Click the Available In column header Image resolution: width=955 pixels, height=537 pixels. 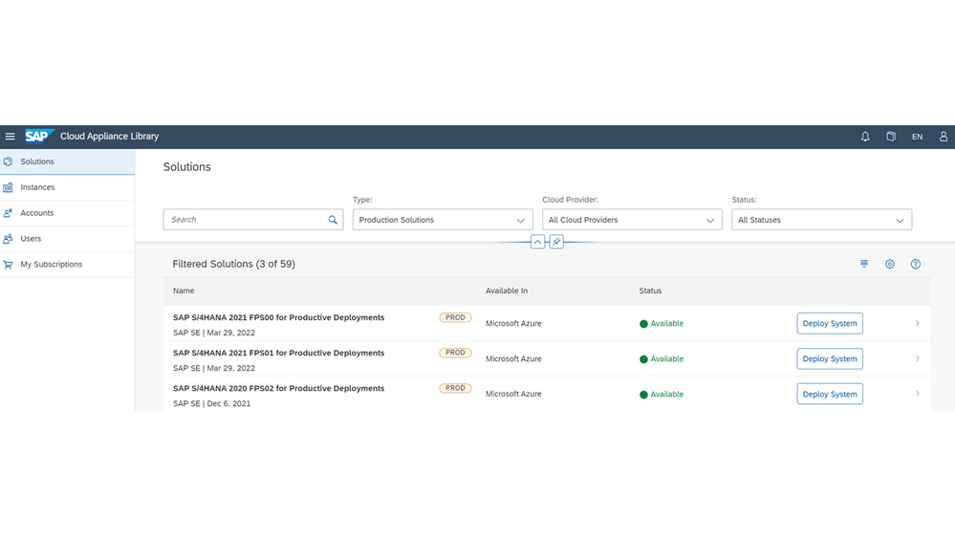coord(507,290)
